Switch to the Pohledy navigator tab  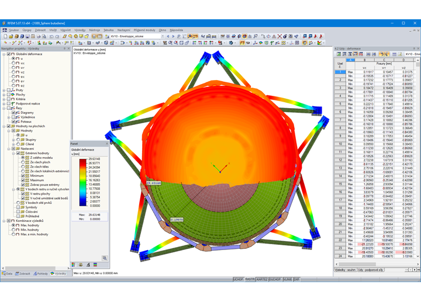(x=40, y=273)
